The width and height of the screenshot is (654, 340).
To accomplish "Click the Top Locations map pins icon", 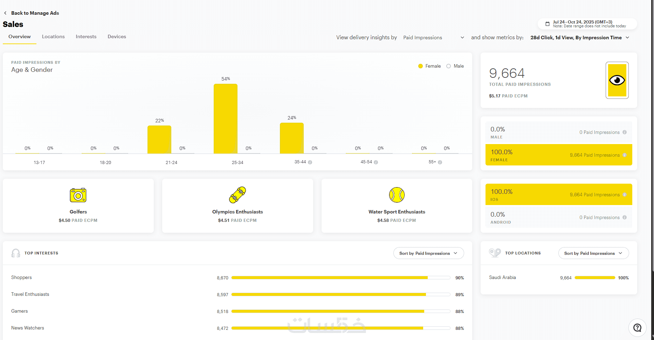I will (x=495, y=253).
